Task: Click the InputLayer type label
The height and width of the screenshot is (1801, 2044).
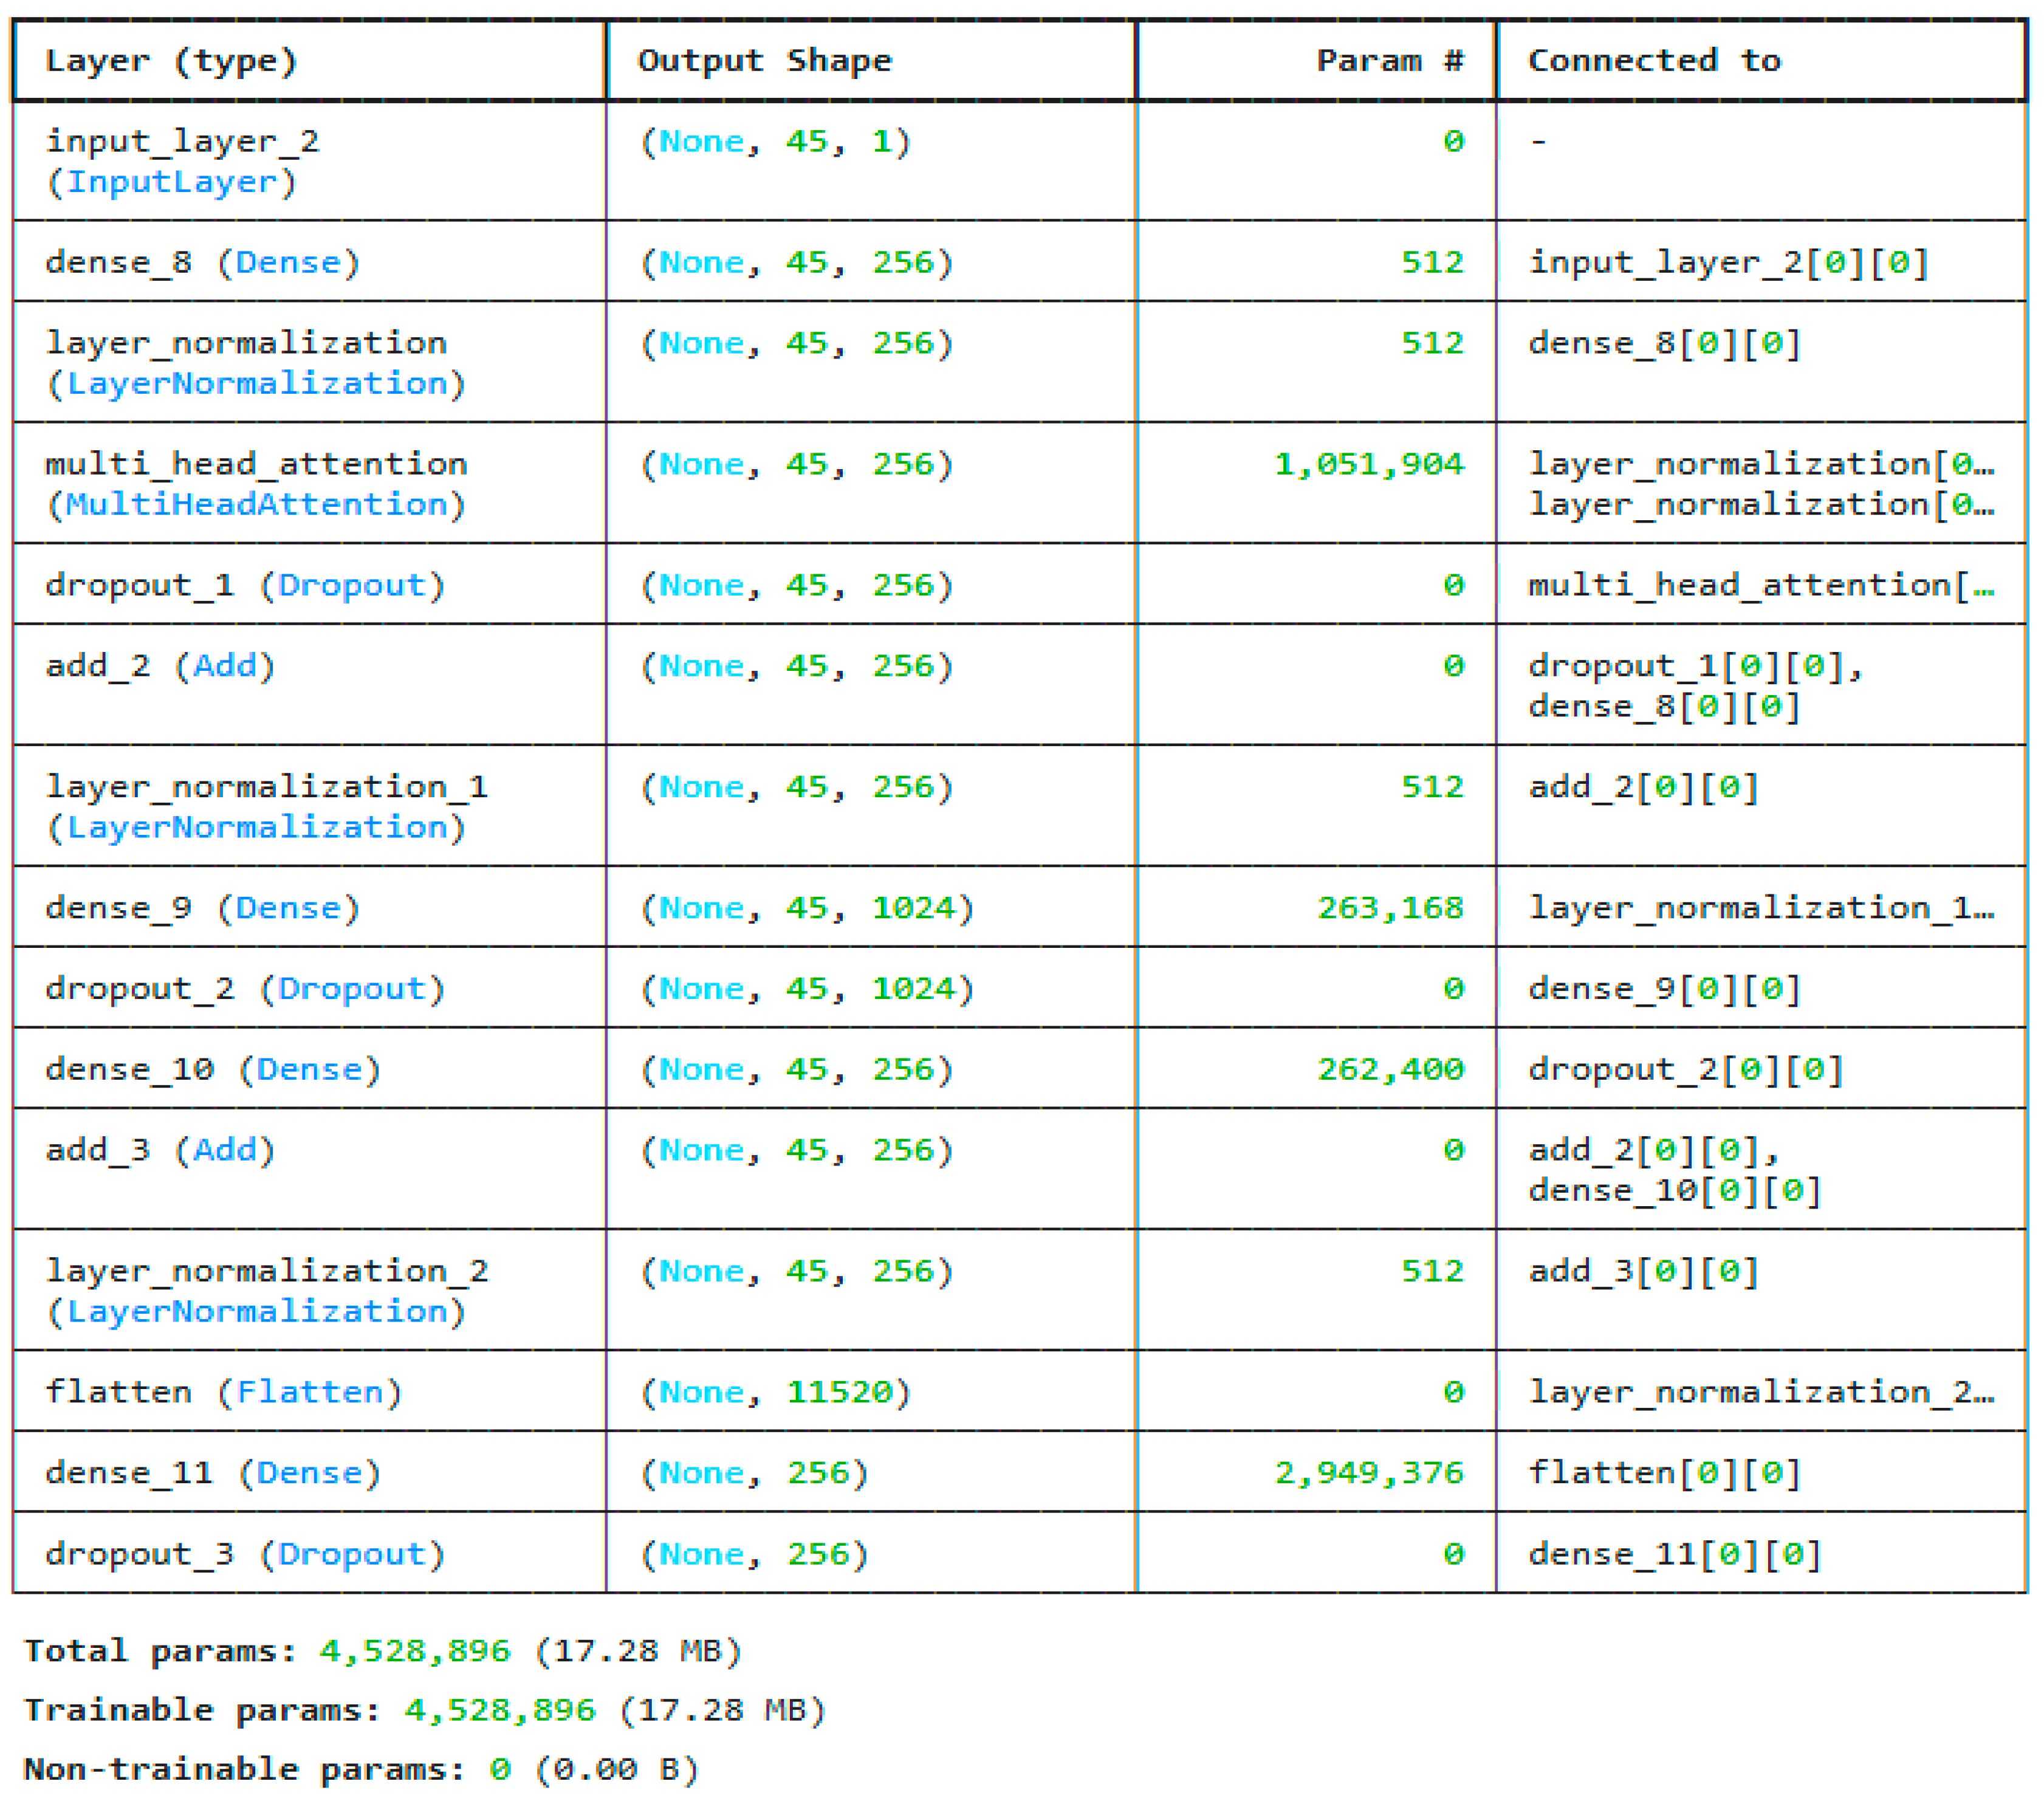Action: coord(171,182)
